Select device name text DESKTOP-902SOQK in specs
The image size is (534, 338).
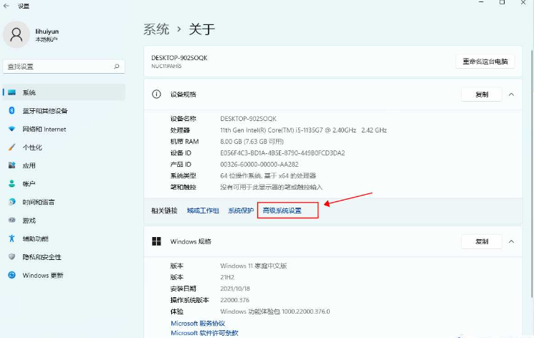pos(248,119)
